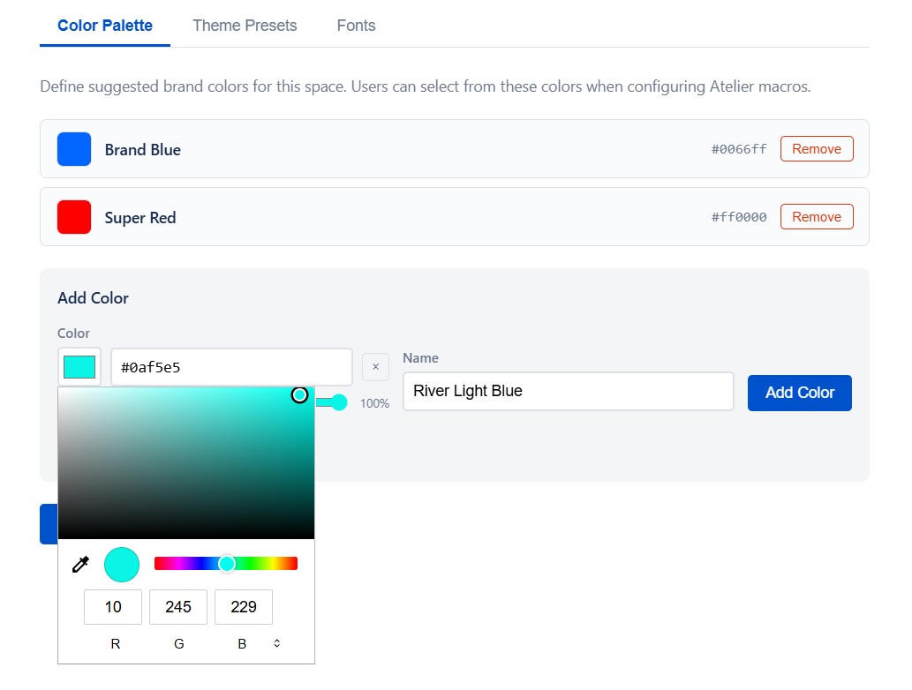Click the G value field showing 245
The height and width of the screenshot is (690, 912).
point(178,606)
